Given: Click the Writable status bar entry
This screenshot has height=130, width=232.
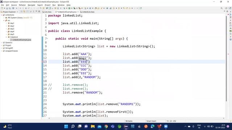Looking at the screenshot, I should click(x=129, y=121).
